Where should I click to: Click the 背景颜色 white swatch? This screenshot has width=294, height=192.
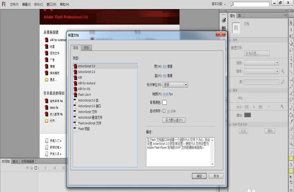point(165,103)
